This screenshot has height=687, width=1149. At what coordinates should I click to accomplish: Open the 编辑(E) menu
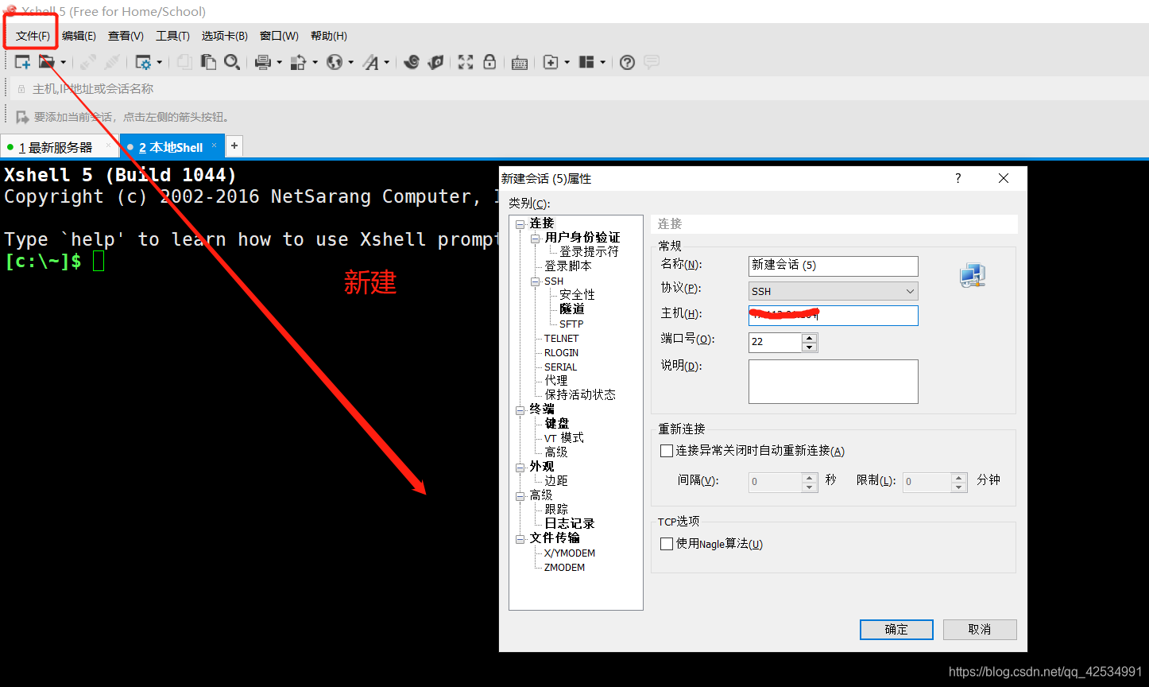(79, 36)
